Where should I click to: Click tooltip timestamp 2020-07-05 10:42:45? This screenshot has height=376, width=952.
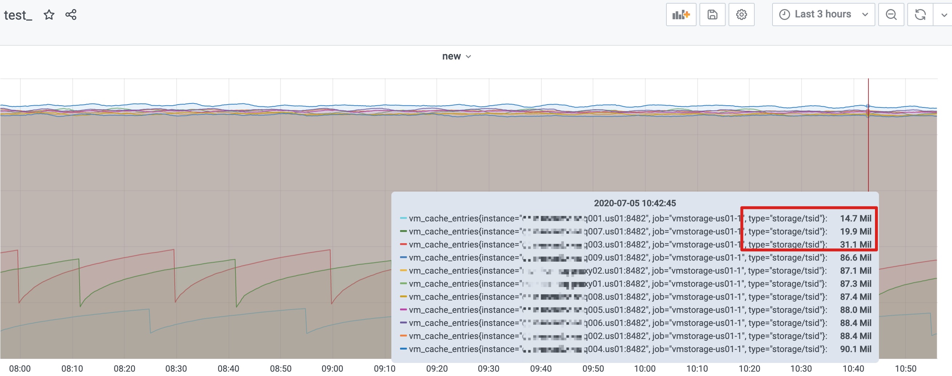(x=634, y=203)
